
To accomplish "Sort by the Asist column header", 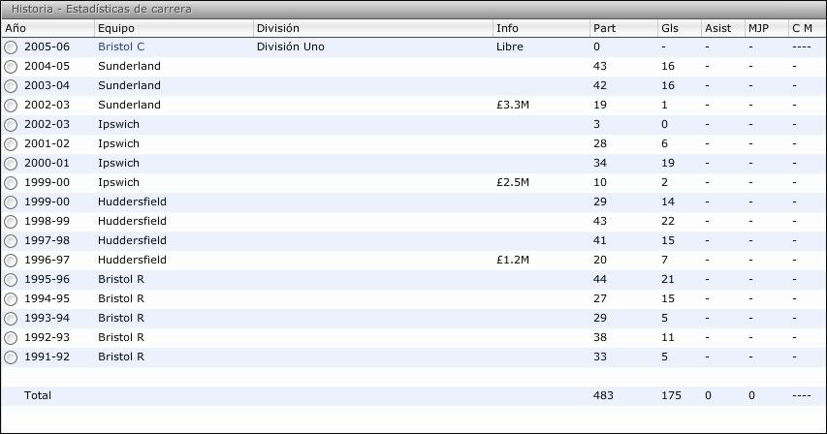I will 723,28.
